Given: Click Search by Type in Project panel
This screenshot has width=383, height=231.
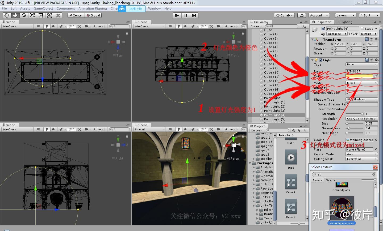Looking at the screenshot, I should click(293, 130).
